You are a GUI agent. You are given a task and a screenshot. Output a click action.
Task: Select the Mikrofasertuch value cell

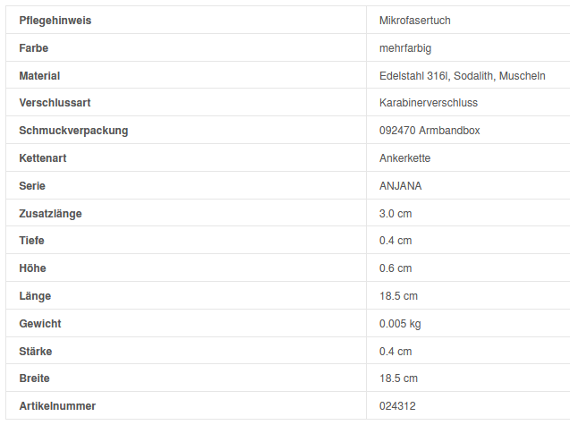(421, 20)
